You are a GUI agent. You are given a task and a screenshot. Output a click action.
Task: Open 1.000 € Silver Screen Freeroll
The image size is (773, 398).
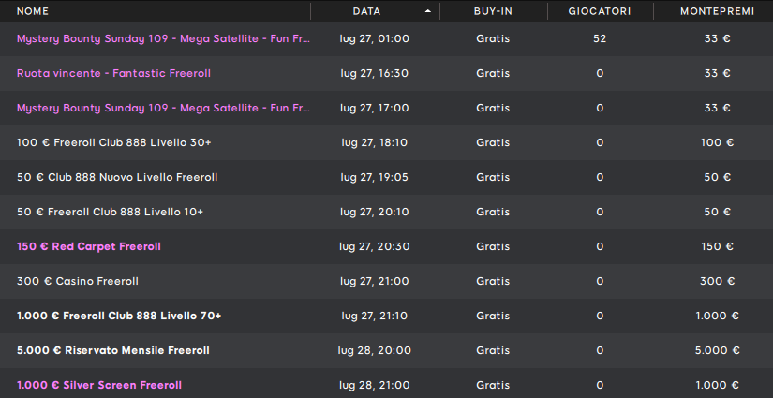(x=99, y=385)
